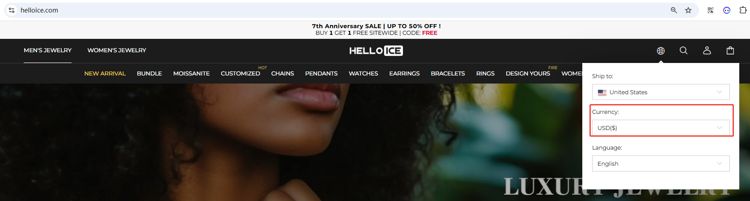Open the browser extensions puzzle icon

point(743,10)
